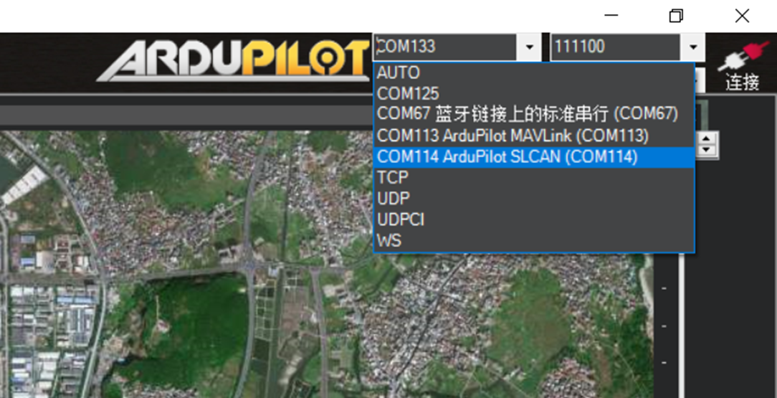Click inside the 111100 baud rate field
The height and width of the screenshot is (398, 777).
click(616, 47)
